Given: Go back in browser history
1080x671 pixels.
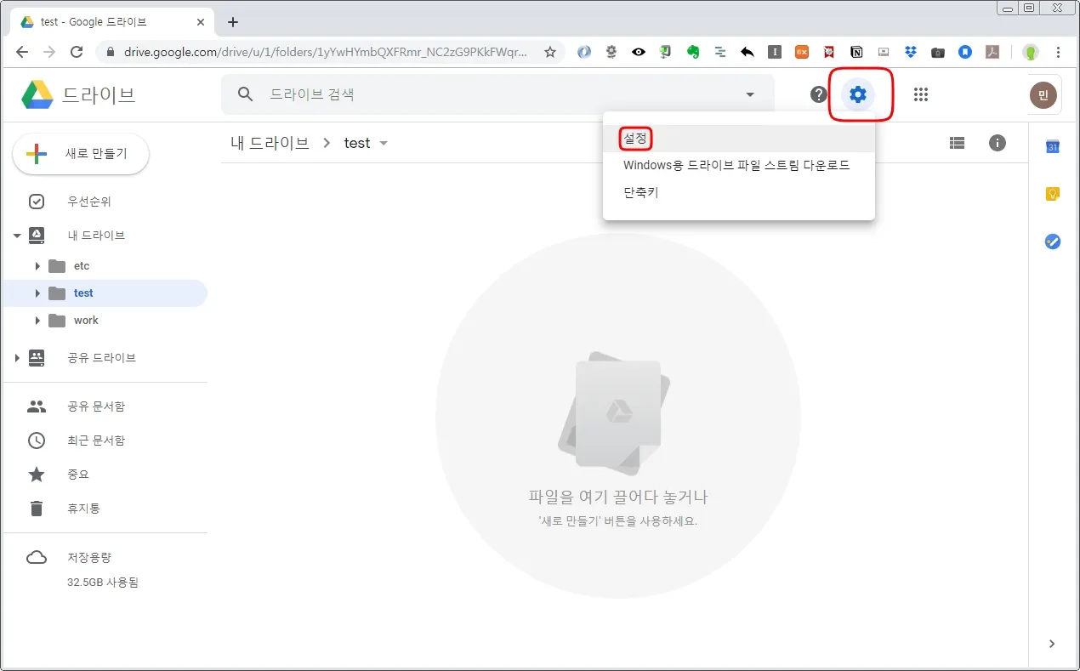Looking at the screenshot, I should pyautogui.click(x=22, y=52).
